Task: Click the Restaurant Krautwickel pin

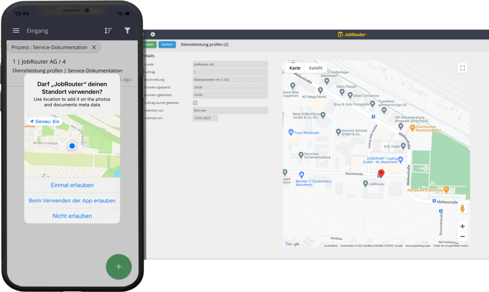Action: tap(446, 189)
